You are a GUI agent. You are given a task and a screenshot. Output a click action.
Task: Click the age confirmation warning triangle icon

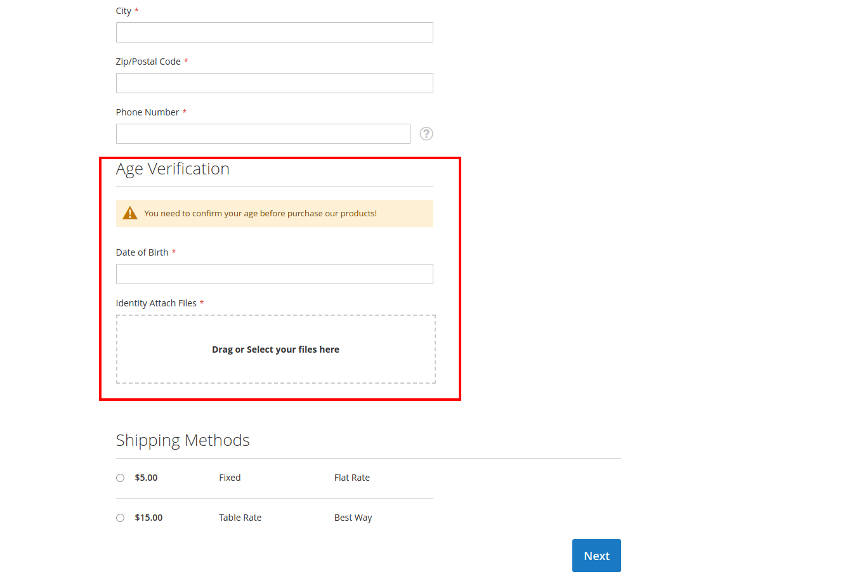pyautogui.click(x=130, y=213)
